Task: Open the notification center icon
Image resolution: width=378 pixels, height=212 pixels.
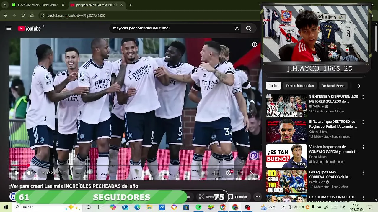Action: tap(370, 207)
